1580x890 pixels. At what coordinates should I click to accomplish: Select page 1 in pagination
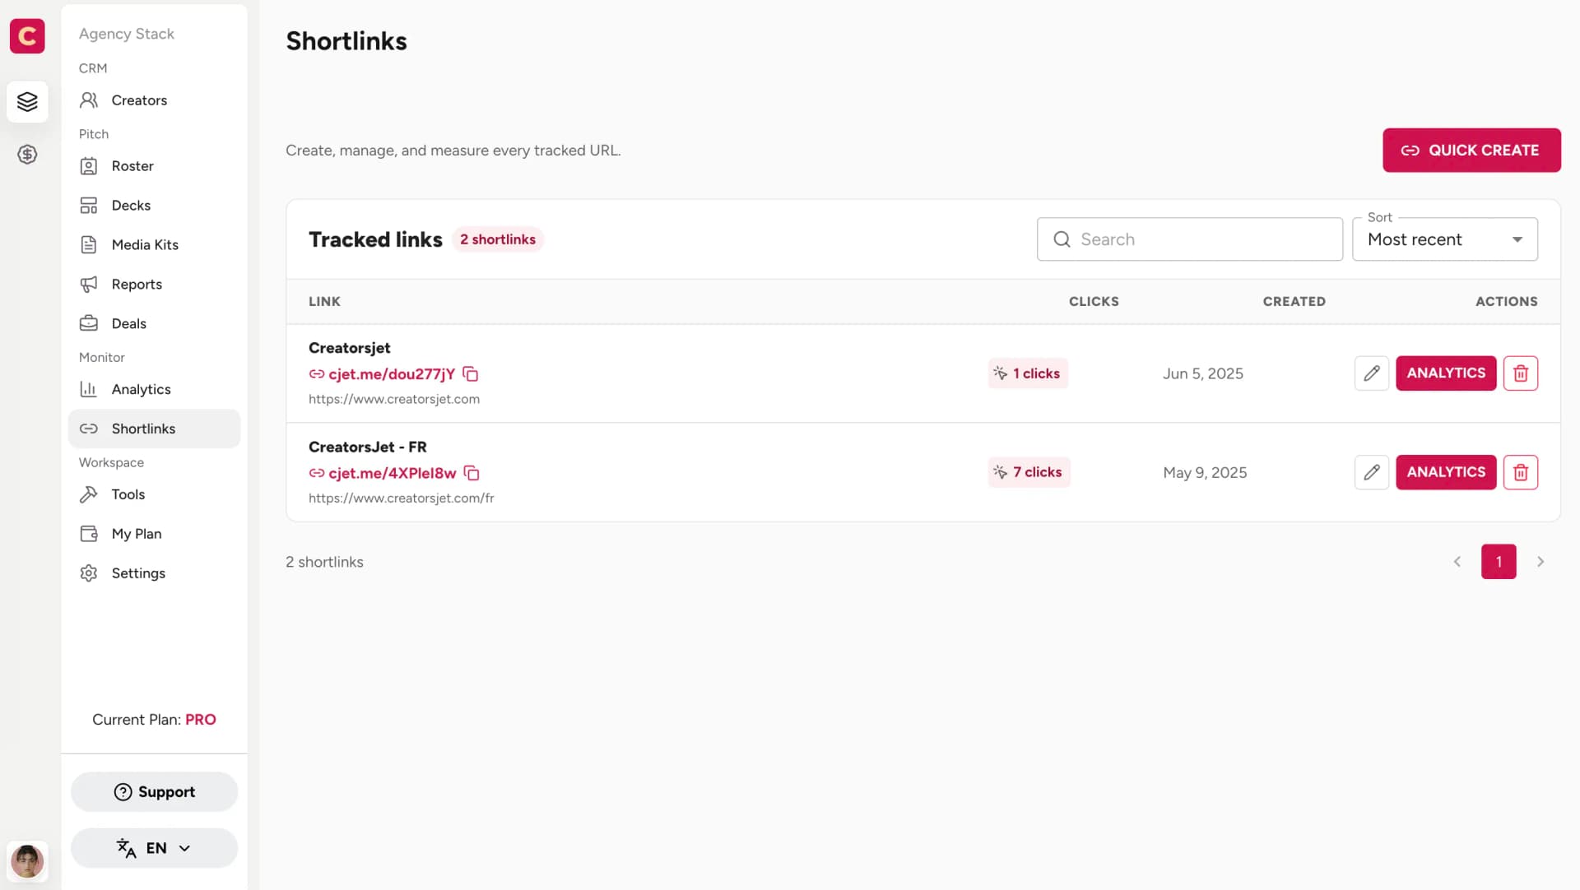tap(1499, 562)
